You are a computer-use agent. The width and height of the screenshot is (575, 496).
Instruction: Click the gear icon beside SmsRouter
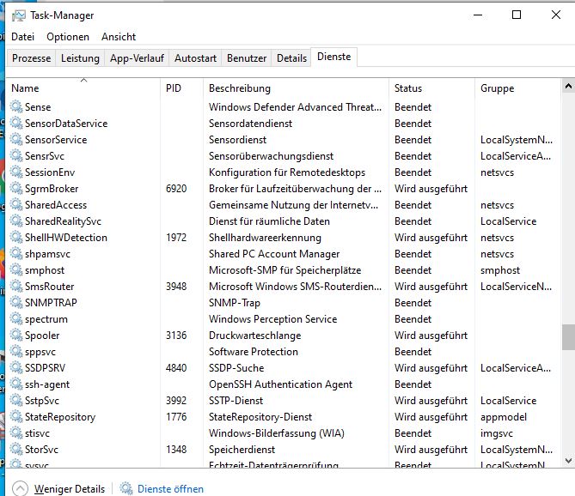click(x=16, y=286)
